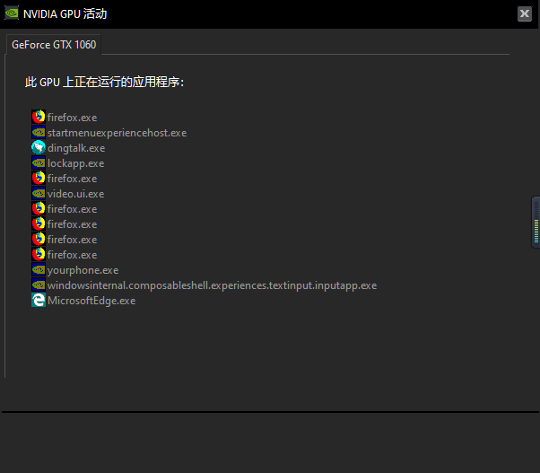Click the lockapp.exe icon

click(x=39, y=163)
